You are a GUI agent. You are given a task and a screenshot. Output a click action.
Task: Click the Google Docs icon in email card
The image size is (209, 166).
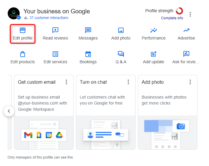[39, 135]
